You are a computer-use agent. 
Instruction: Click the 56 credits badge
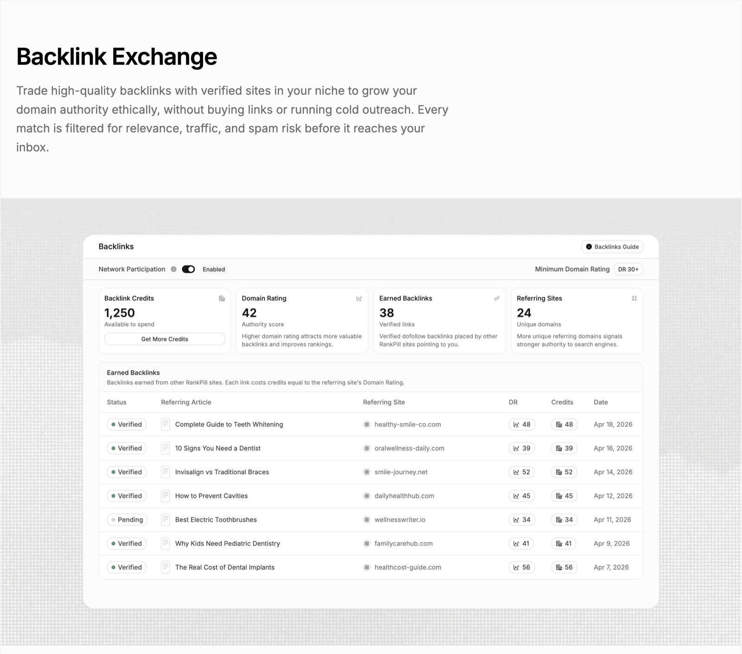click(564, 567)
